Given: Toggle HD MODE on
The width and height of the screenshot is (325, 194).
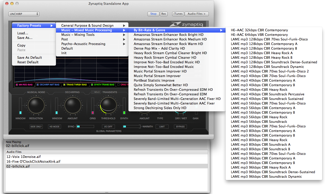Looking at the screenshot, I should (x=54, y=127).
